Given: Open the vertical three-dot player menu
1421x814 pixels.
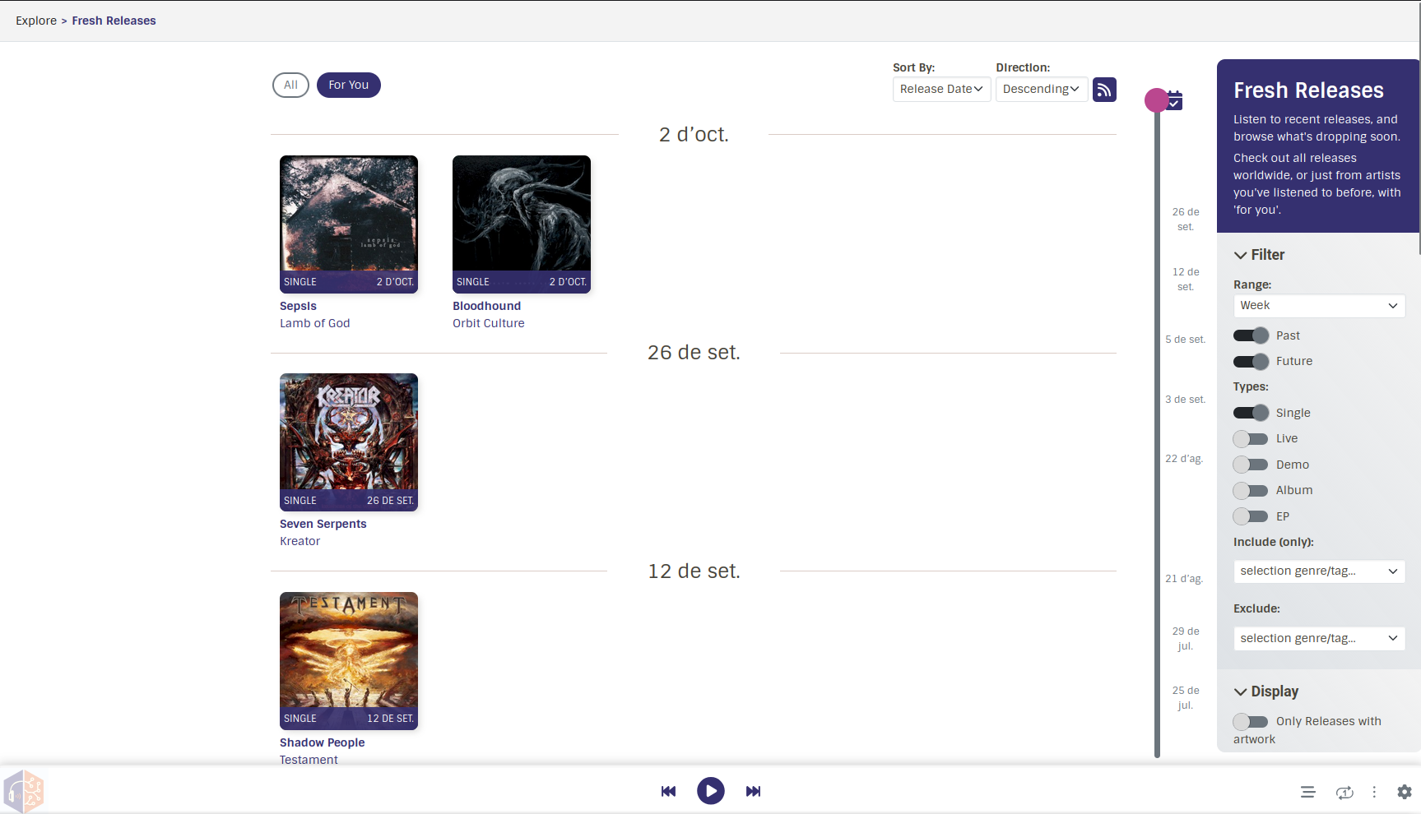Looking at the screenshot, I should [x=1374, y=792].
